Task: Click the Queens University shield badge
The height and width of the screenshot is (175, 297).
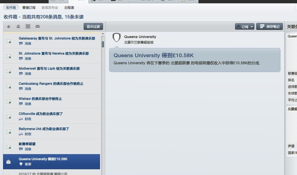Action: tap(117, 37)
